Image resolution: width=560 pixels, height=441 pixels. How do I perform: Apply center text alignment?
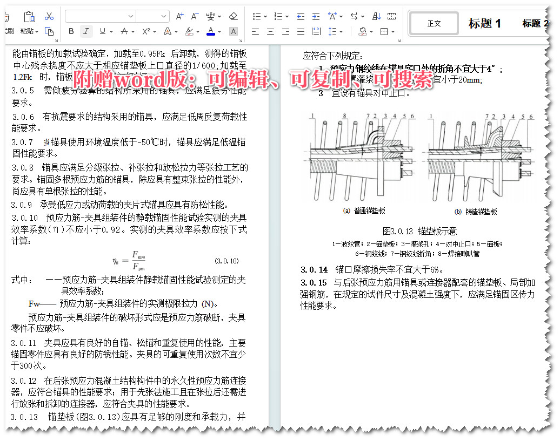click(270, 31)
